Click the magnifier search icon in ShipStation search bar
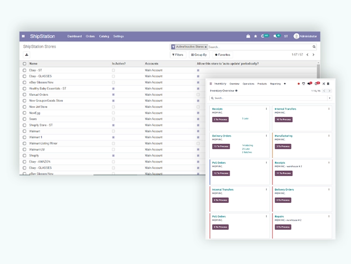This screenshot has height=264, width=351. coord(314,47)
